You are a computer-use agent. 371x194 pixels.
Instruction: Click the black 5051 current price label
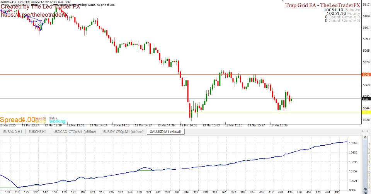click(x=366, y=99)
